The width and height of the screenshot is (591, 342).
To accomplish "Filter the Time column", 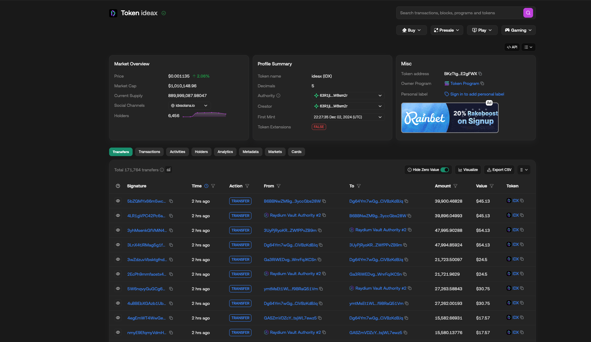I will click(213, 186).
